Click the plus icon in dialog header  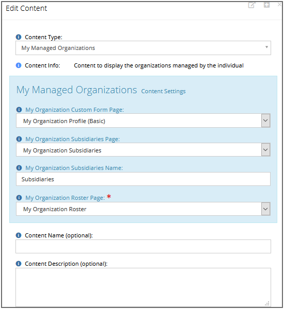click(x=267, y=5)
